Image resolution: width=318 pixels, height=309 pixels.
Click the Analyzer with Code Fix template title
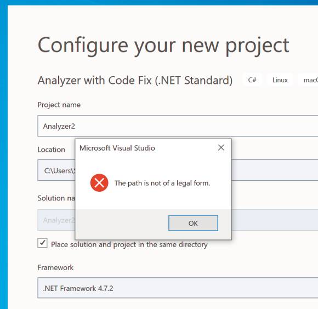(135, 80)
